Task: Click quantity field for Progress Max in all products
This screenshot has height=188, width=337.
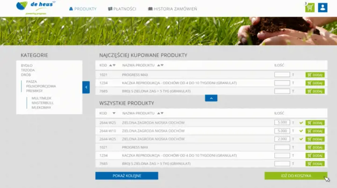Action: (x=282, y=147)
